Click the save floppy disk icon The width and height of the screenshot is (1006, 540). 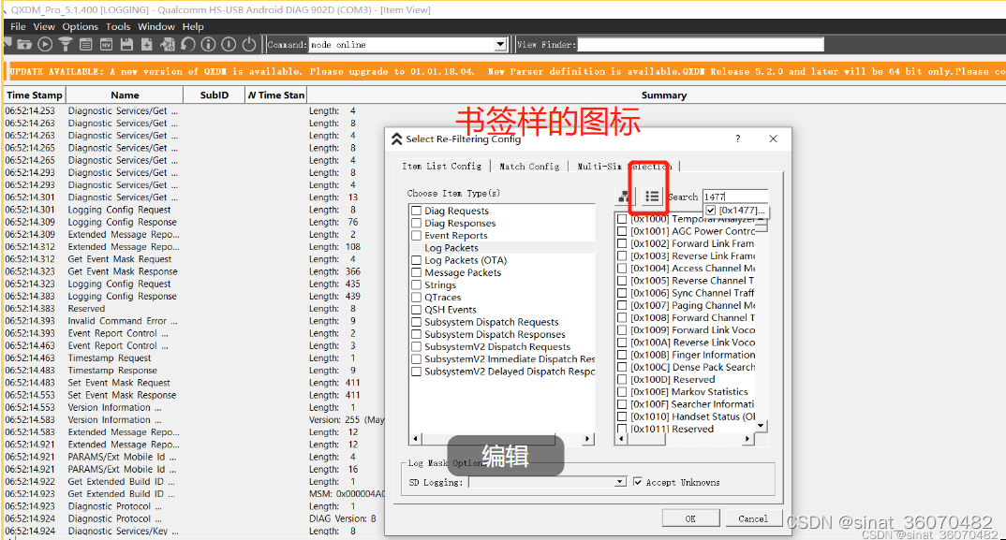click(x=126, y=44)
